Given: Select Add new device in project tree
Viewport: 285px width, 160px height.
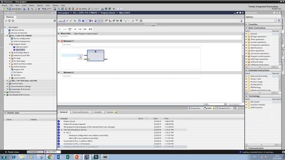Looking at the screenshot, I should tap(17, 30).
